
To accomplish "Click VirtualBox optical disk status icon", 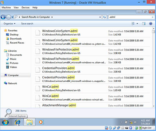I will click(x=110, y=128).
